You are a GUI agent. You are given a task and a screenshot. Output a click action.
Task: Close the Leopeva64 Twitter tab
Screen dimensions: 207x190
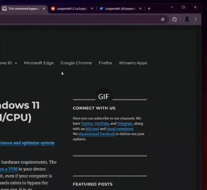pos(140,9)
